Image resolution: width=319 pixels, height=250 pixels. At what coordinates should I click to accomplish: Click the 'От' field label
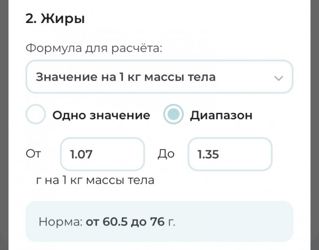[x=33, y=154]
